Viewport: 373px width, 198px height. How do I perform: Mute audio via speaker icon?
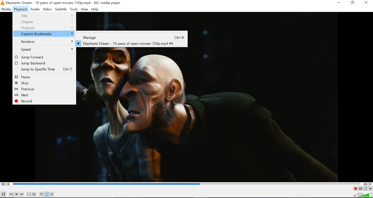click(355, 196)
